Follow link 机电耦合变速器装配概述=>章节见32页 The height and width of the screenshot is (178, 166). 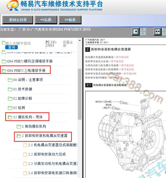coord(107,57)
